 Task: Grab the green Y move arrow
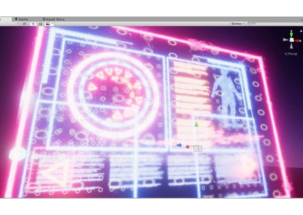(x=197, y=124)
